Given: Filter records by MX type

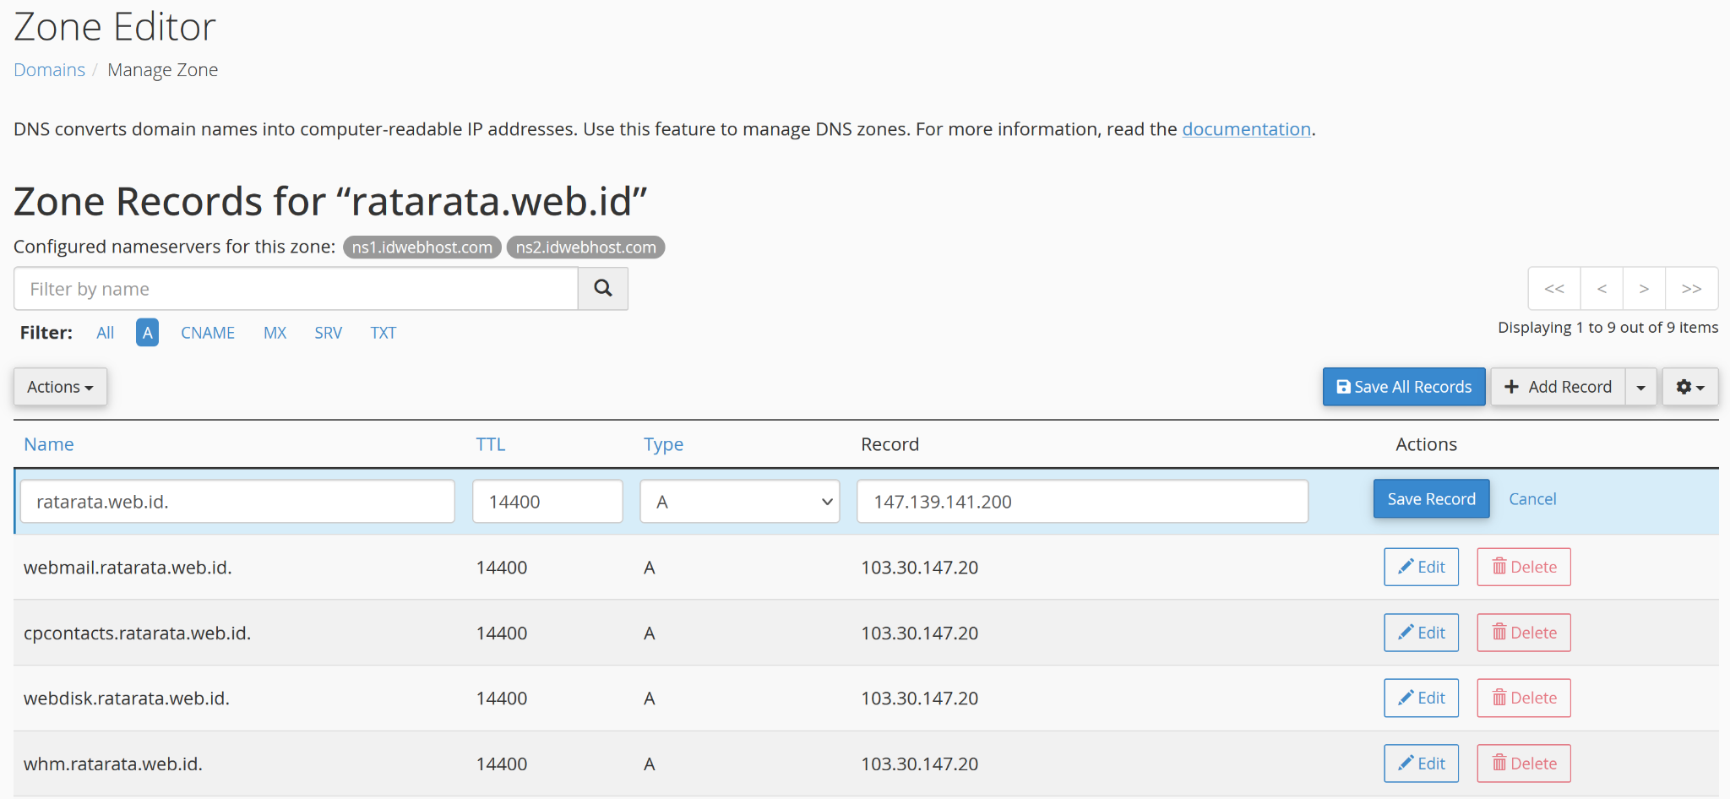Looking at the screenshot, I should pyautogui.click(x=275, y=333).
